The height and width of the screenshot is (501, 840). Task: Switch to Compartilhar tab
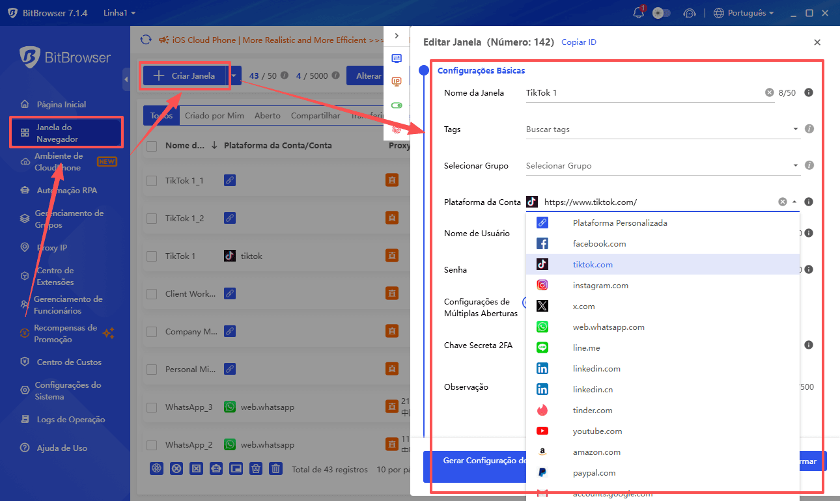[x=316, y=115]
